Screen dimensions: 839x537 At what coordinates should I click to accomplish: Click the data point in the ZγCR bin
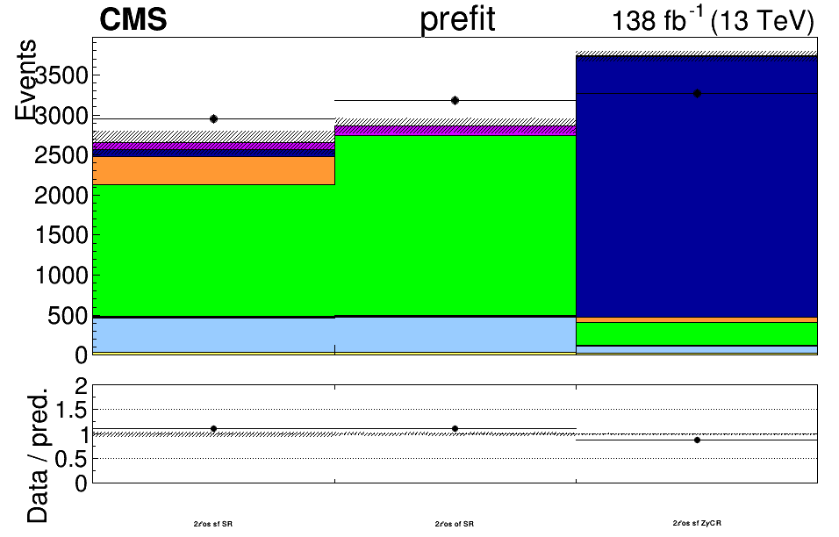tap(697, 94)
